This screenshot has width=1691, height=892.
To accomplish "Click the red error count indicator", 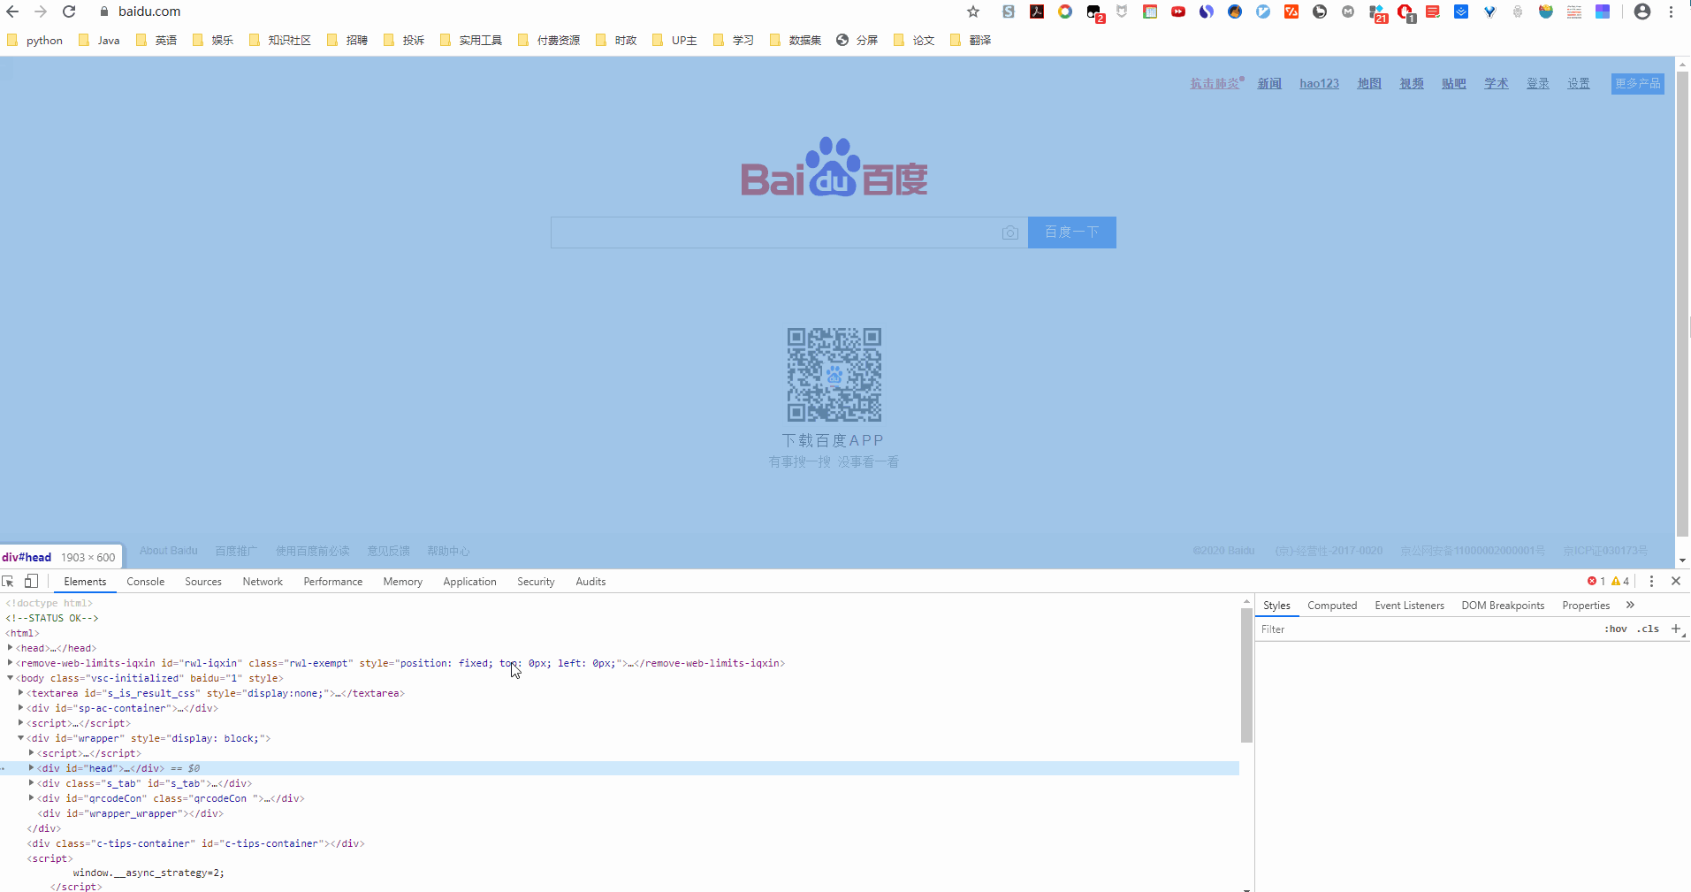I will (1596, 581).
